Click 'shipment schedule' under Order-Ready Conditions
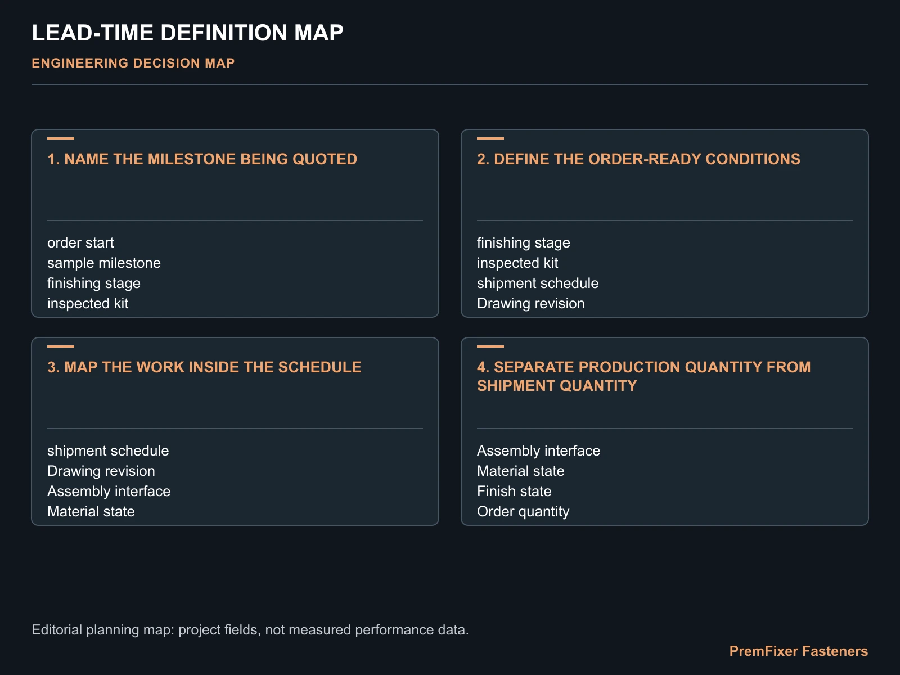900x675 pixels. click(538, 283)
